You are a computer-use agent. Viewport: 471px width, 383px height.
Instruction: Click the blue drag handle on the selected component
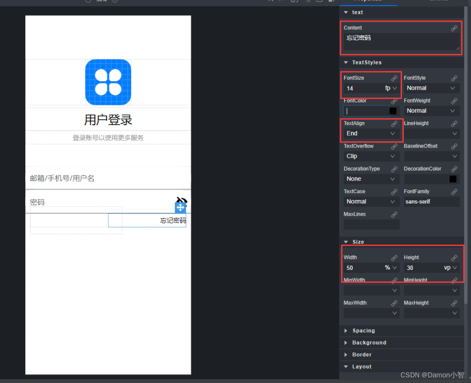pyautogui.click(x=181, y=207)
